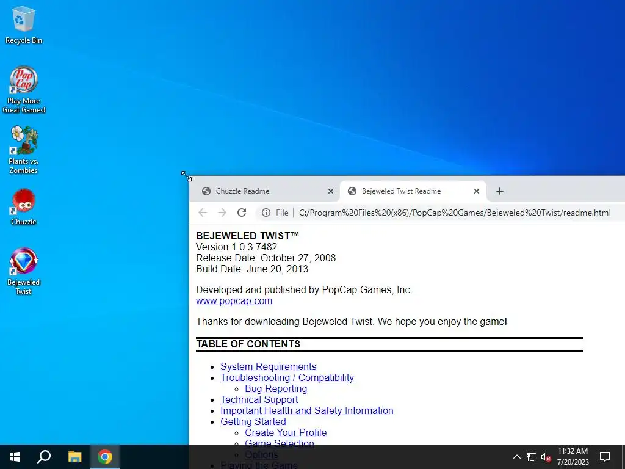
Task: Launch Bejeweled Twist desktop shortcut
Action: coord(24,271)
